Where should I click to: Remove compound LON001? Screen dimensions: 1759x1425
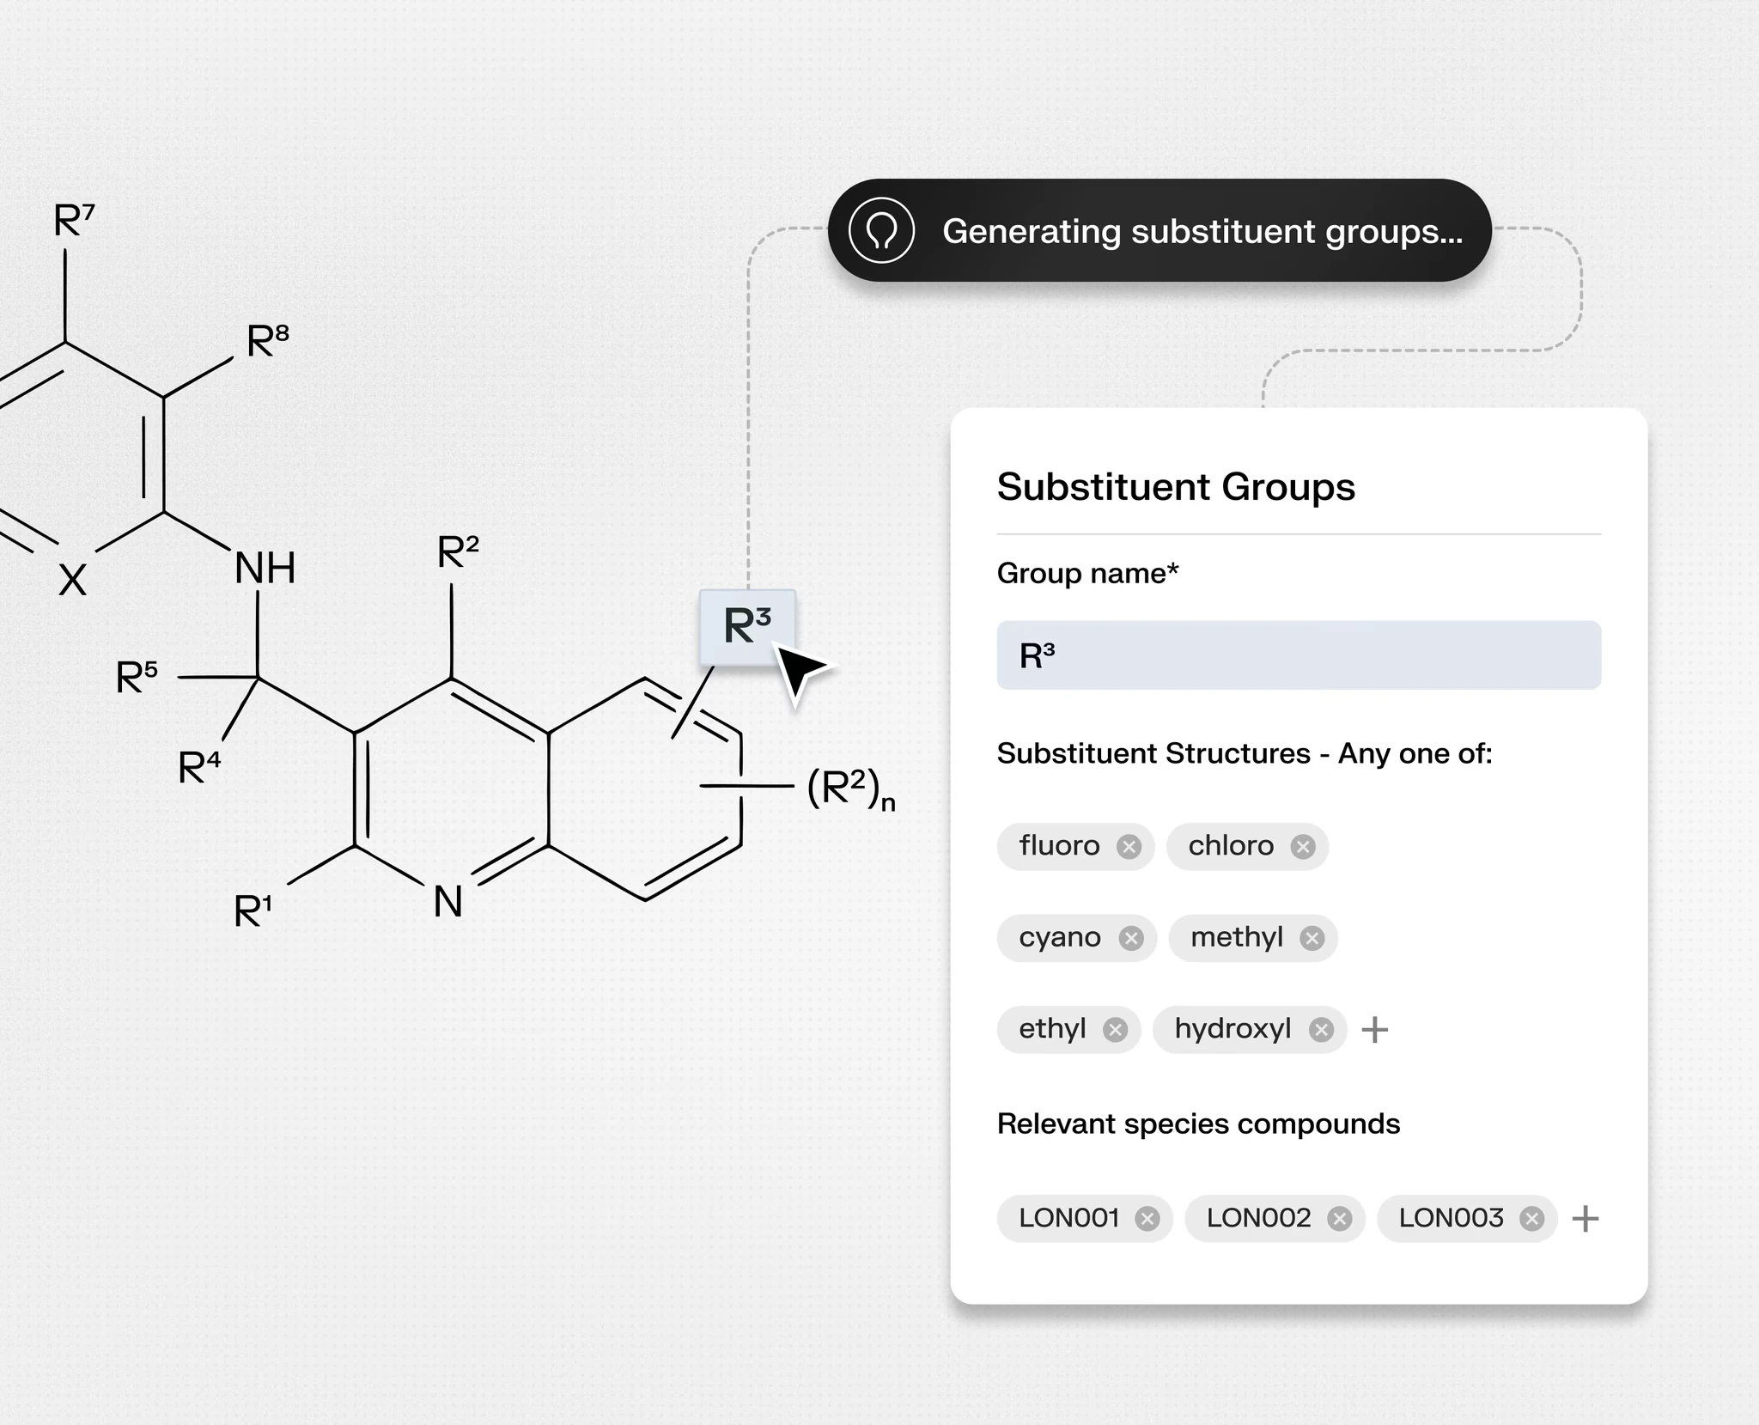point(1147,1219)
